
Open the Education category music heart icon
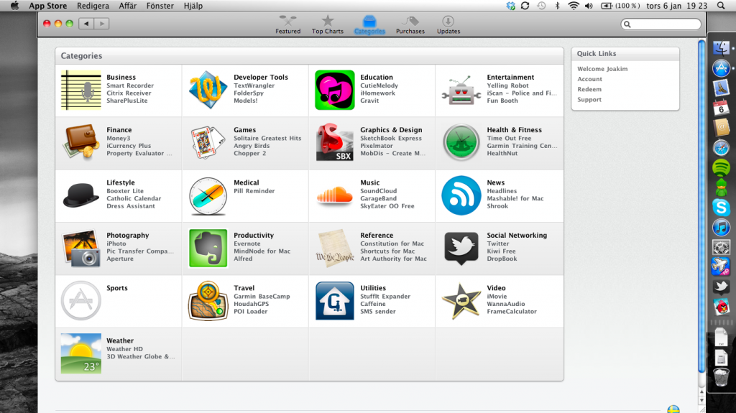[335, 90]
